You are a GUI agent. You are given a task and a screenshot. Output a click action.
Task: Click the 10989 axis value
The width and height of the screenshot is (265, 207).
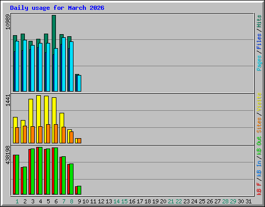click(x=8, y=22)
